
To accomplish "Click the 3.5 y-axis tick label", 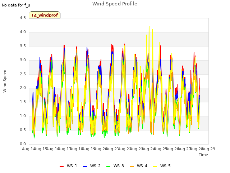I will tap(23, 46).
